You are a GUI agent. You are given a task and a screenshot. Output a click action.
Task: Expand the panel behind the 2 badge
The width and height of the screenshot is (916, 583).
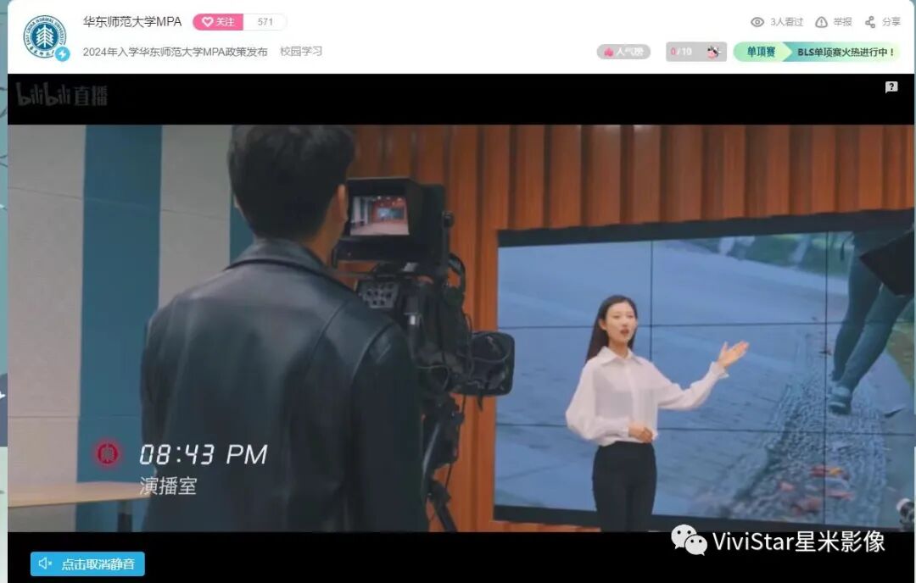pos(890,87)
